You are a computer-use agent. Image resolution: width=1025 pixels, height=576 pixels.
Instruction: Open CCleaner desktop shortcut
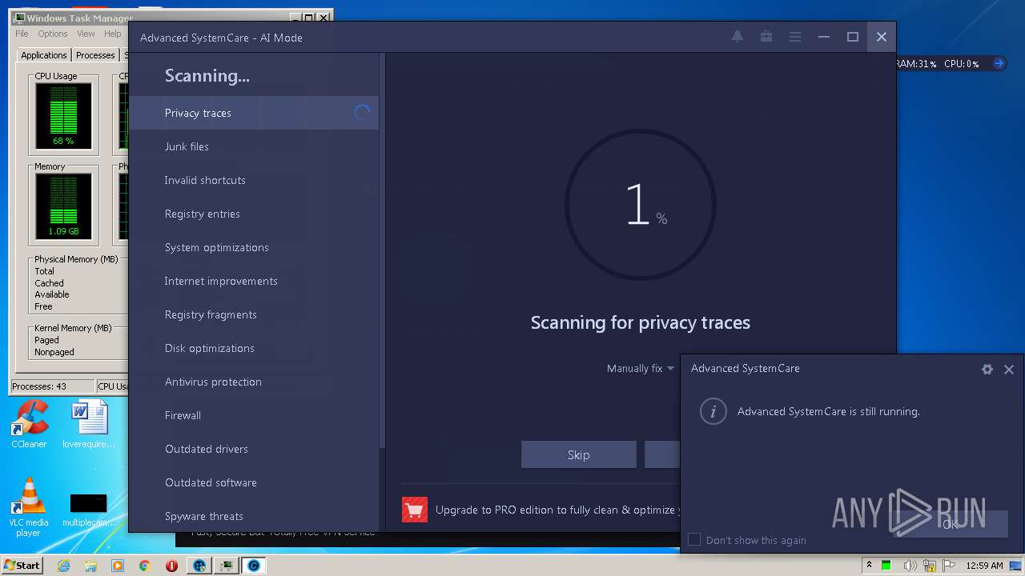click(29, 425)
